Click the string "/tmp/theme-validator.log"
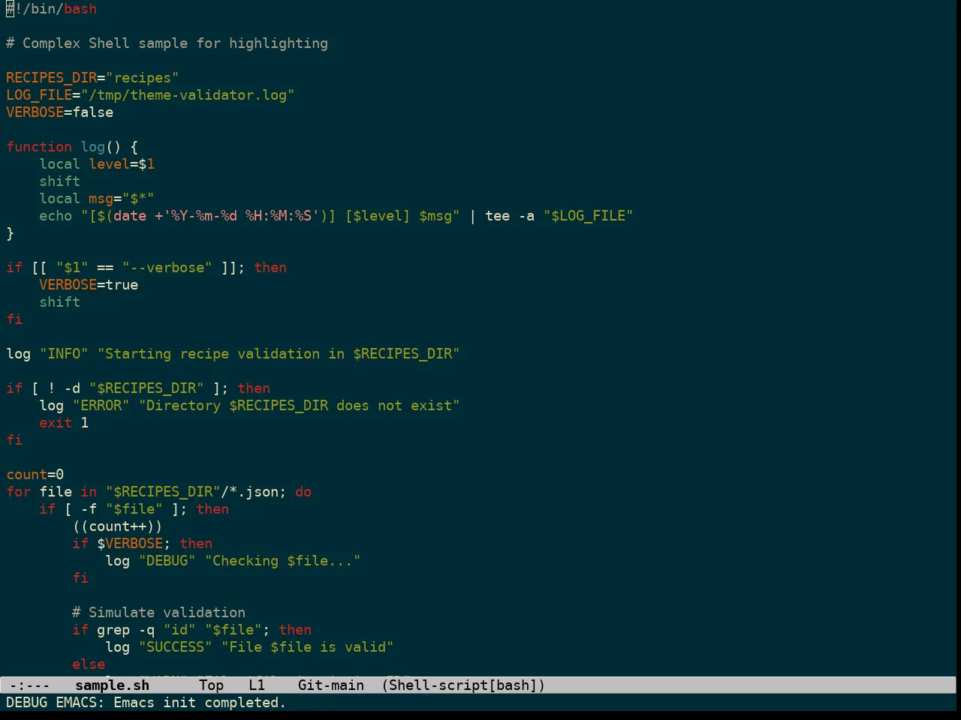 (188, 95)
